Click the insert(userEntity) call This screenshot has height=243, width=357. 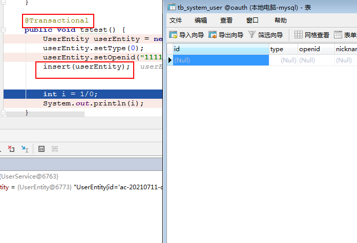[x=86, y=67]
